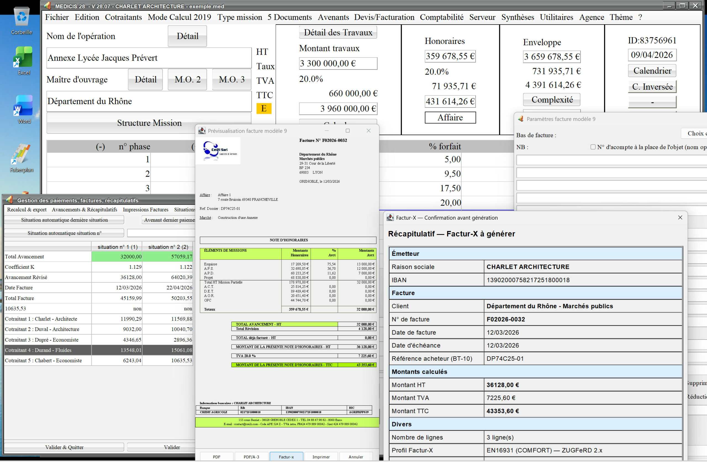Screen dimensions: 707x462
Task: Click the Paramètres facture modèle 9 icon
Action: pos(521,119)
